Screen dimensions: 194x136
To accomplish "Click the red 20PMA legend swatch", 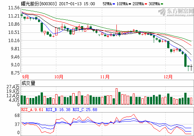I will (146, 4).
